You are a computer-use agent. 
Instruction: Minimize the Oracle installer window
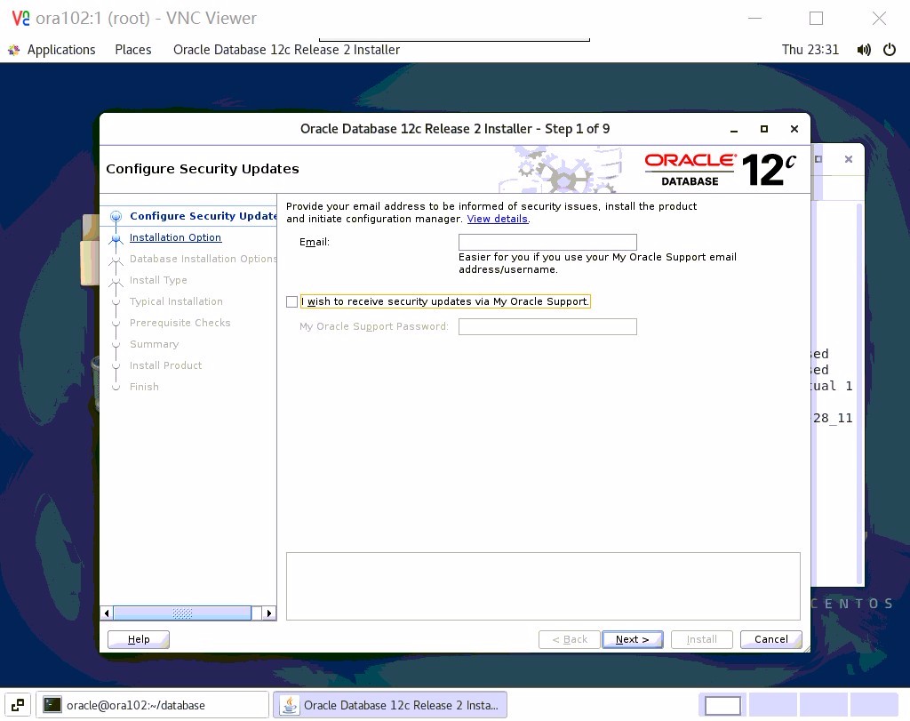click(733, 130)
